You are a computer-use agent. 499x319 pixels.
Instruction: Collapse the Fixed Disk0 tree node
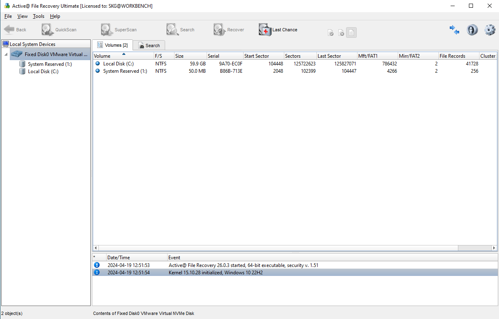[6, 54]
